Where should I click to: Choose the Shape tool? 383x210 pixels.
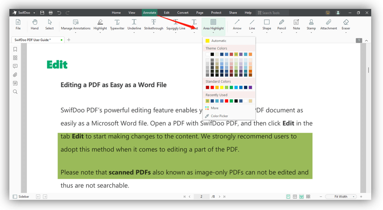click(267, 24)
